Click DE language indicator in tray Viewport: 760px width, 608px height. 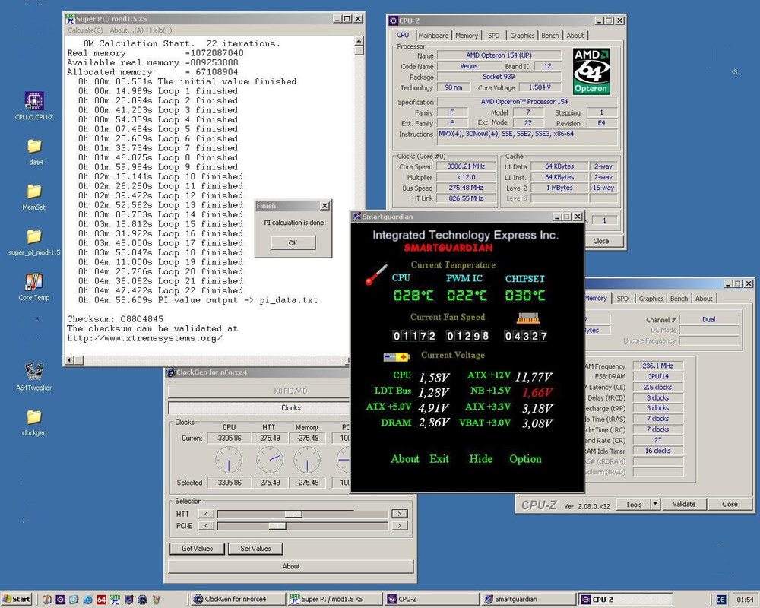coord(720,600)
